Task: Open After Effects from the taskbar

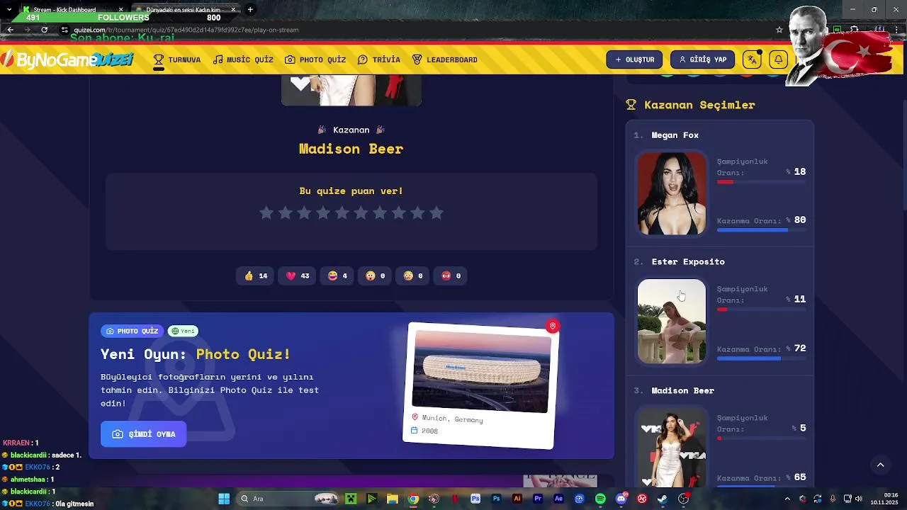Action: pyautogui.click(x=558, y=499)
